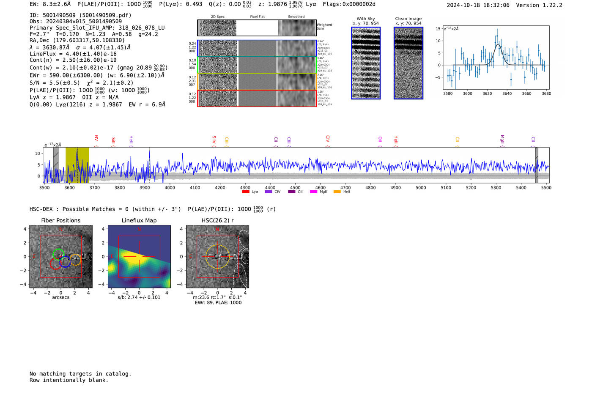
Task: Select the orange-bordered Smoothed fiber cutout
Action: (297, 82)
